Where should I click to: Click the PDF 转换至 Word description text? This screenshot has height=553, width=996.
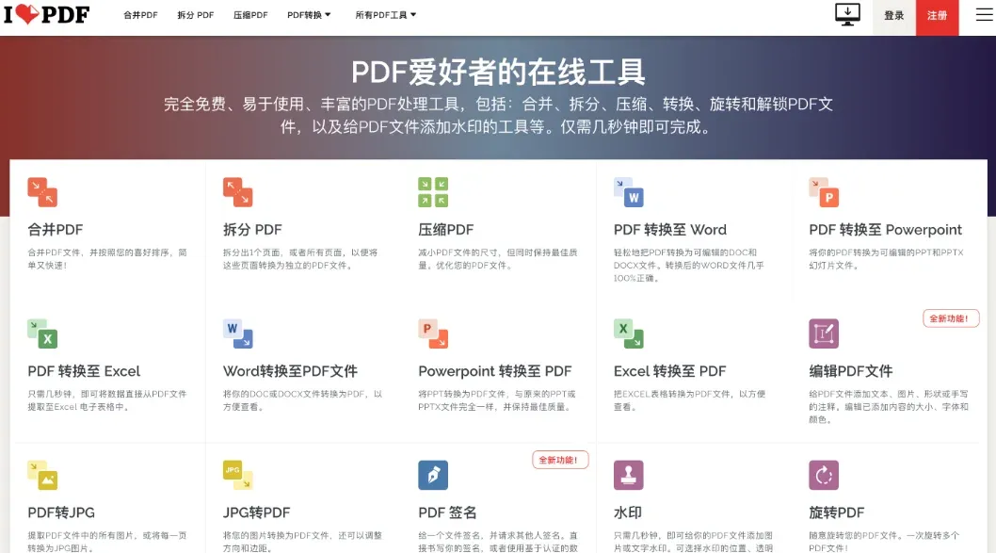[689, 265]
